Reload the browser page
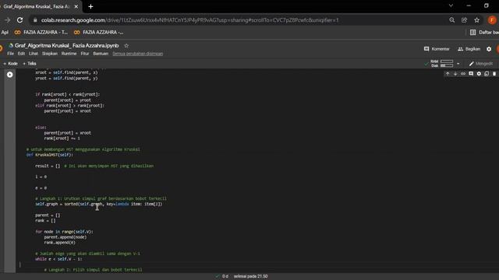499x280 pixels. 19,20
